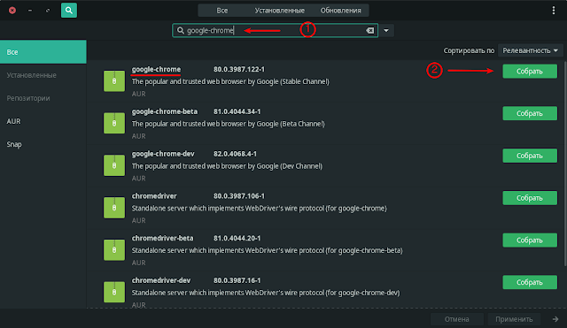Open the google-chrome package name

pos(156,69)
